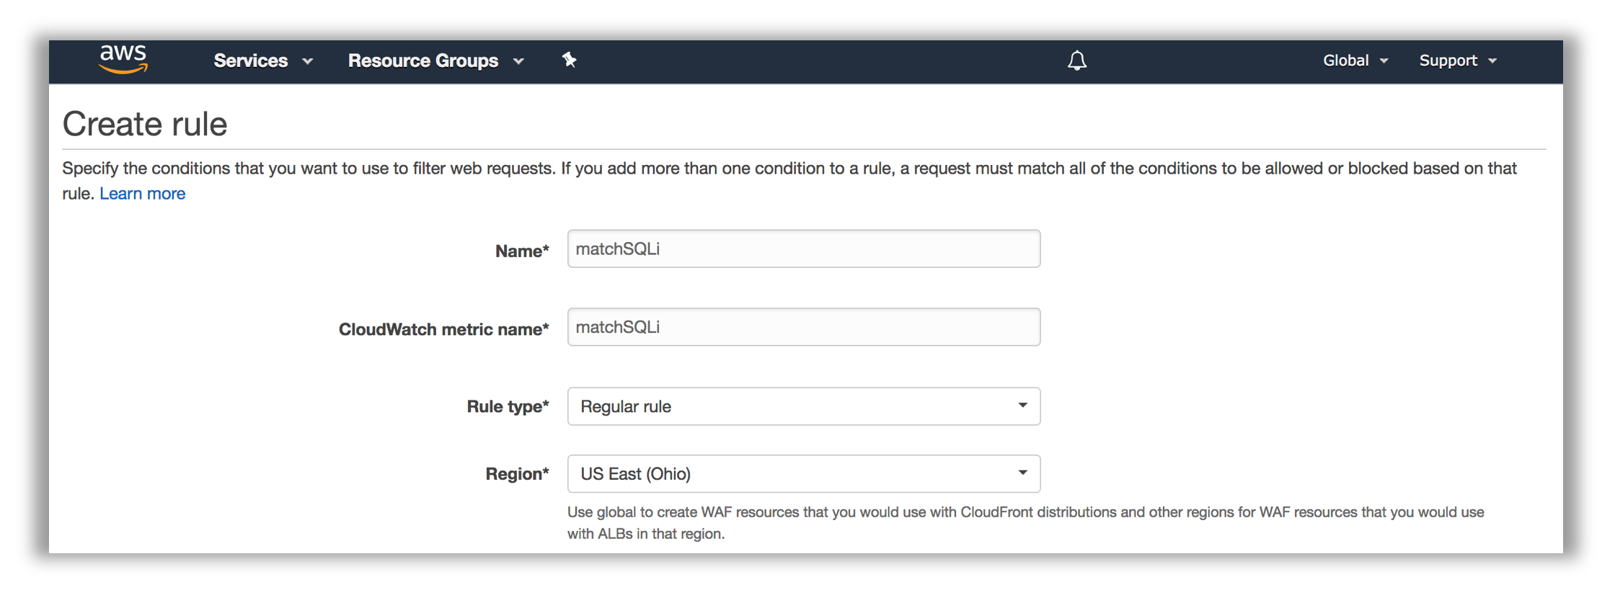Click the Create rule page heading
1615x608 pixels.
pos(145,124)
